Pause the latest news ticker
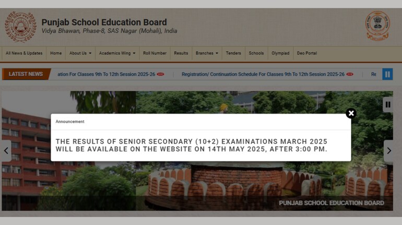Viewport: 402px width, 225px height. pyautogui.click(x=387, y=74)
